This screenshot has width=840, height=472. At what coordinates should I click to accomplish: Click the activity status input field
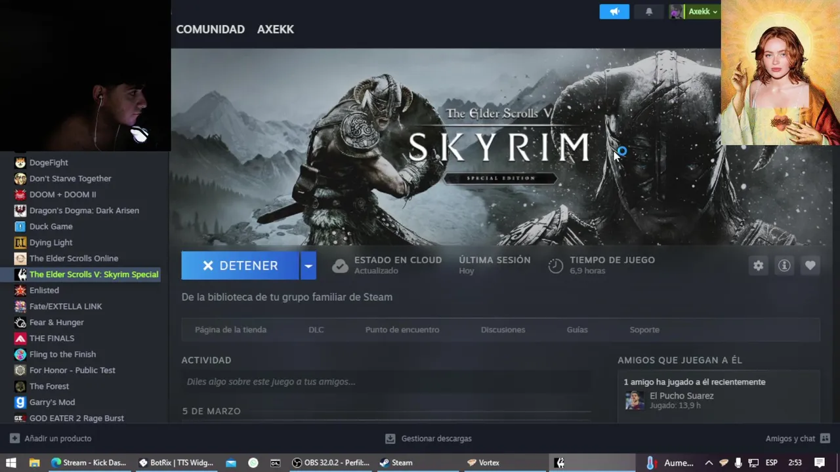tap(386, 382)
